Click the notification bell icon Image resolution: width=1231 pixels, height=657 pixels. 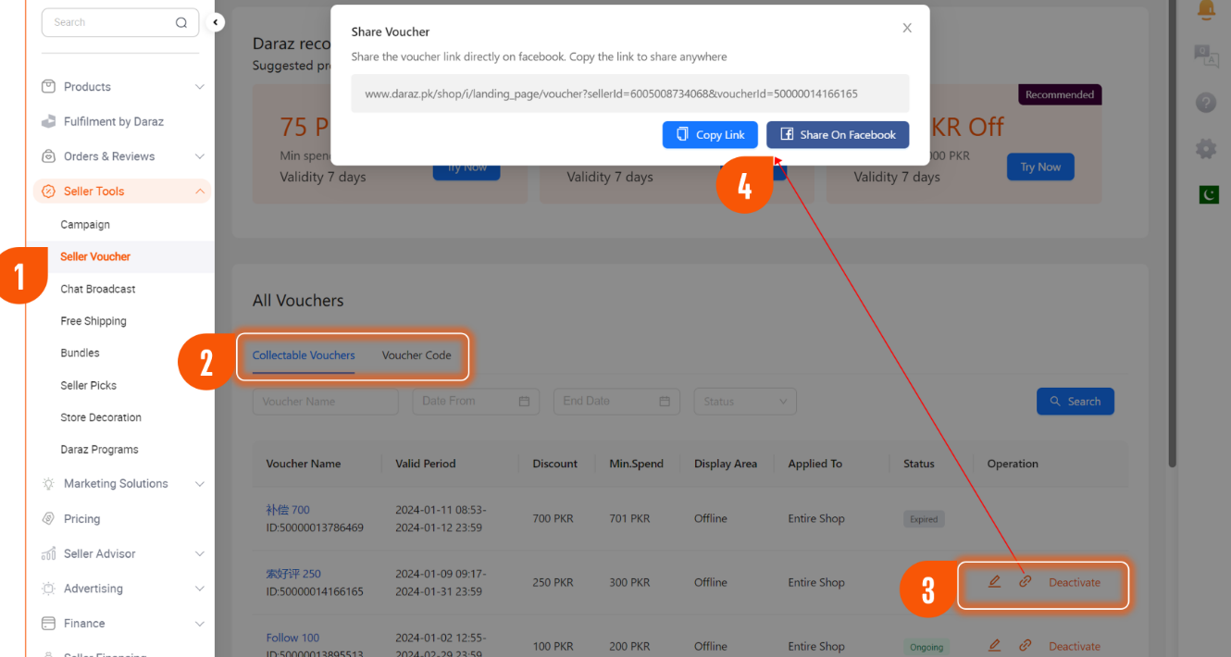[1206, 10]
